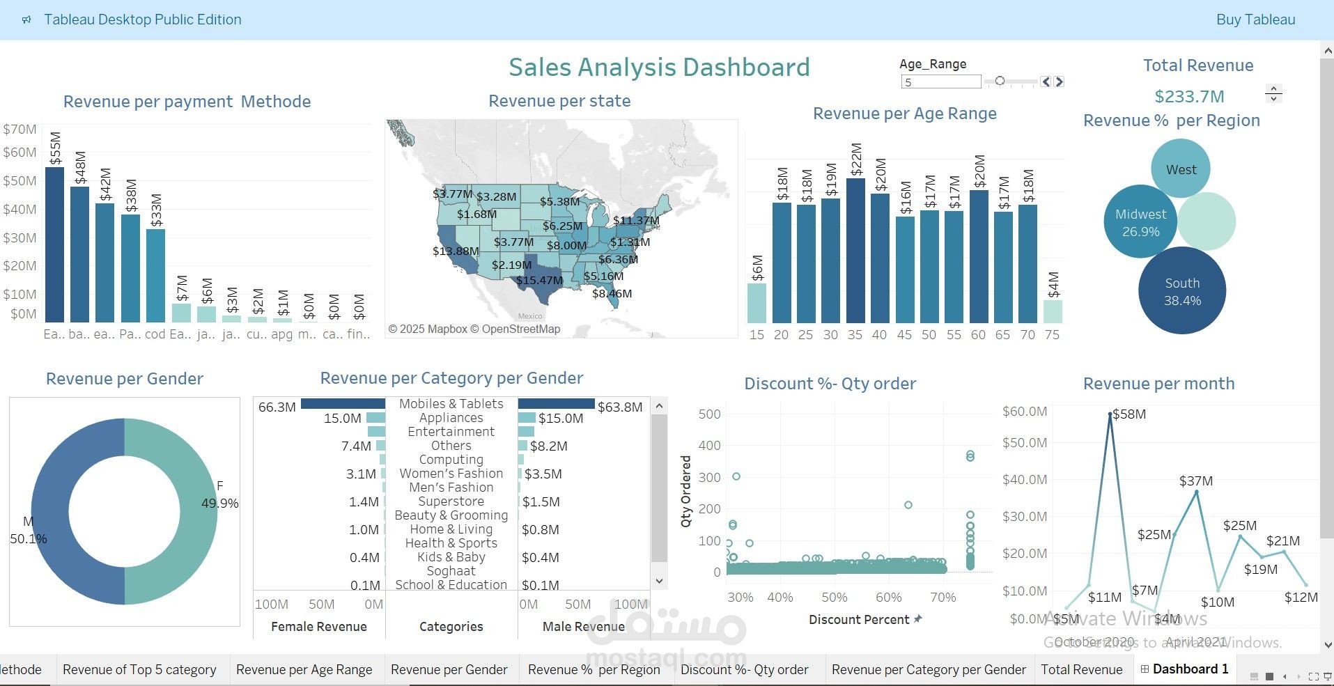Adjust the Age_Range slider handle

1000,81
